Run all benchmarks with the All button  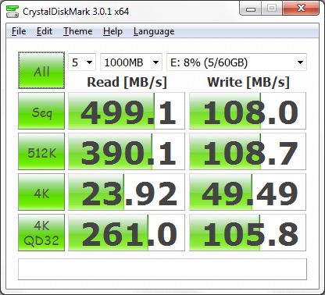[41, 70]
